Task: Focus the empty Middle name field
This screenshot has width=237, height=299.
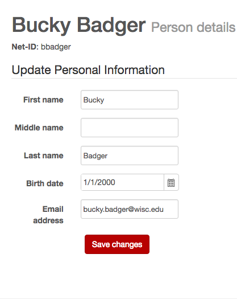Action: [130, 128]
